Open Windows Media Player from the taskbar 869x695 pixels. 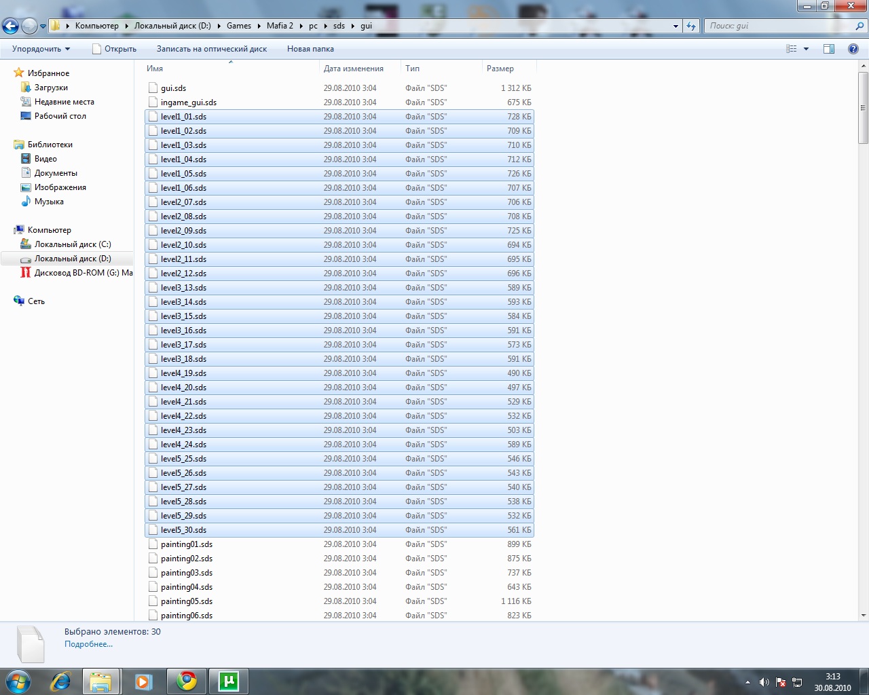pyautogui.click(x=143, y=681)
